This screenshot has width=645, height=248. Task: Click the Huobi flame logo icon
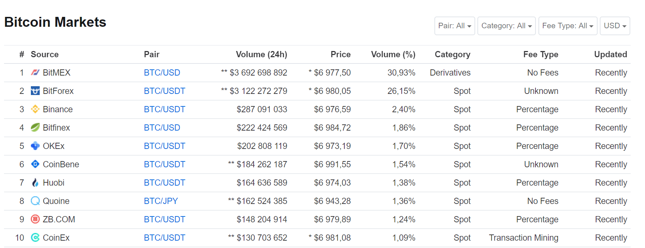(x=35, y=182)
